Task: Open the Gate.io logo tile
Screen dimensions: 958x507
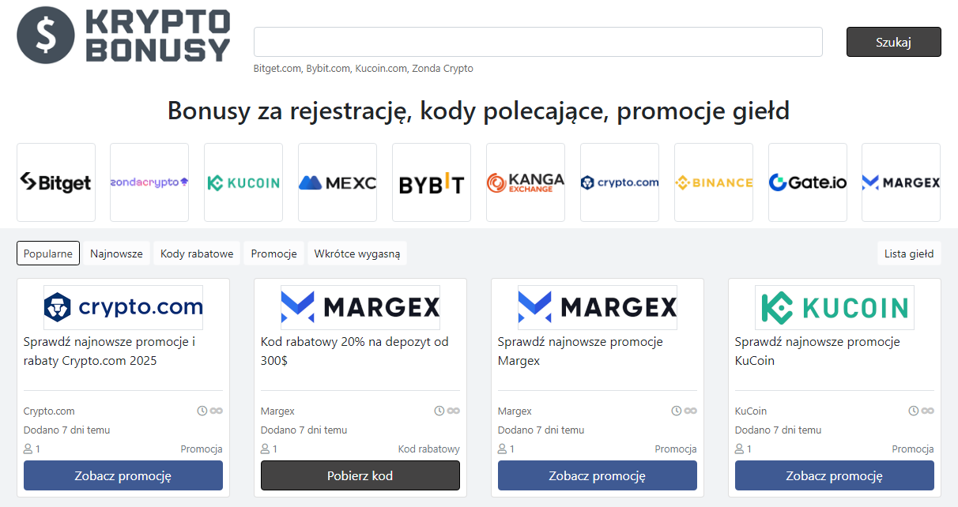Action: [x=808, y=182]
